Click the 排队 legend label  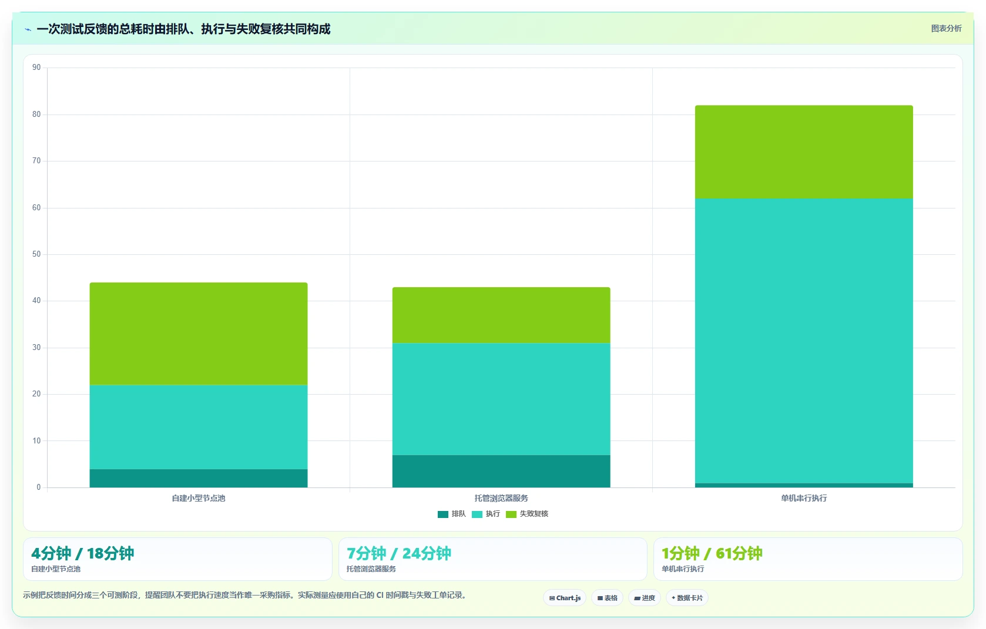pos(458,514)
